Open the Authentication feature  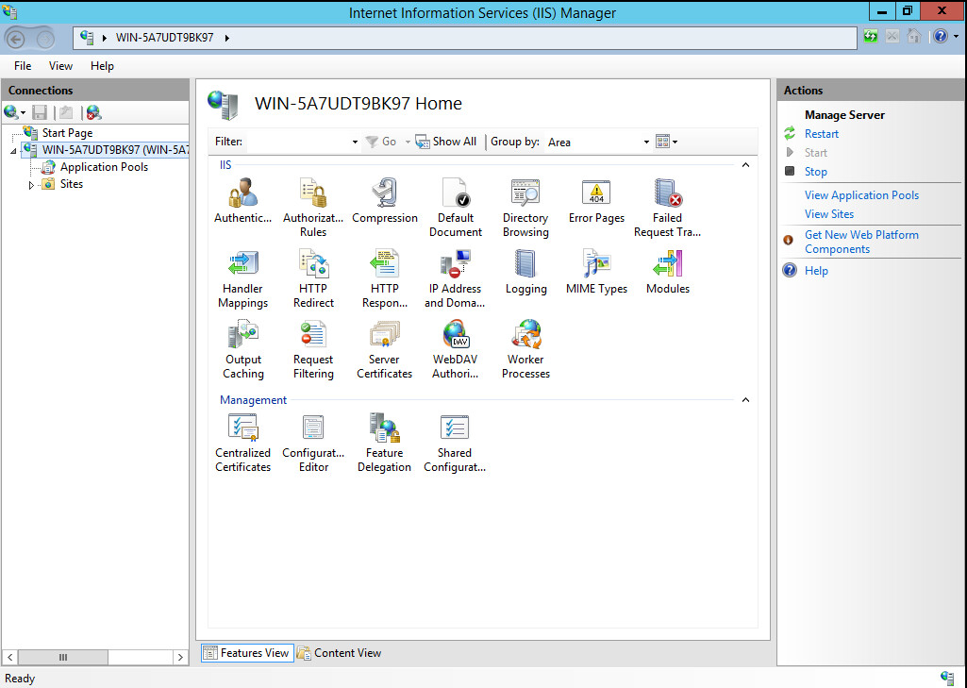[x=242, y=201]
